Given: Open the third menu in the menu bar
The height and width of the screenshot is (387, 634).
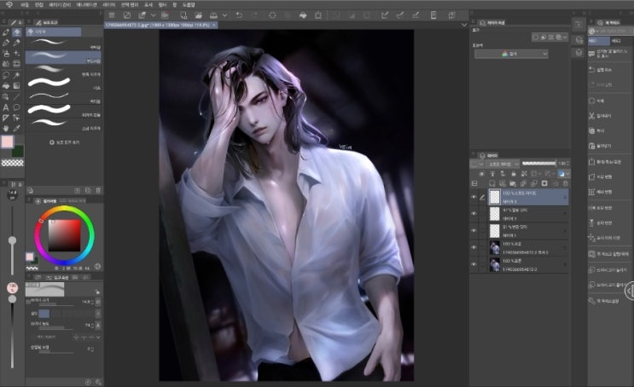Looking at the screenshot, I should point(60,5).
